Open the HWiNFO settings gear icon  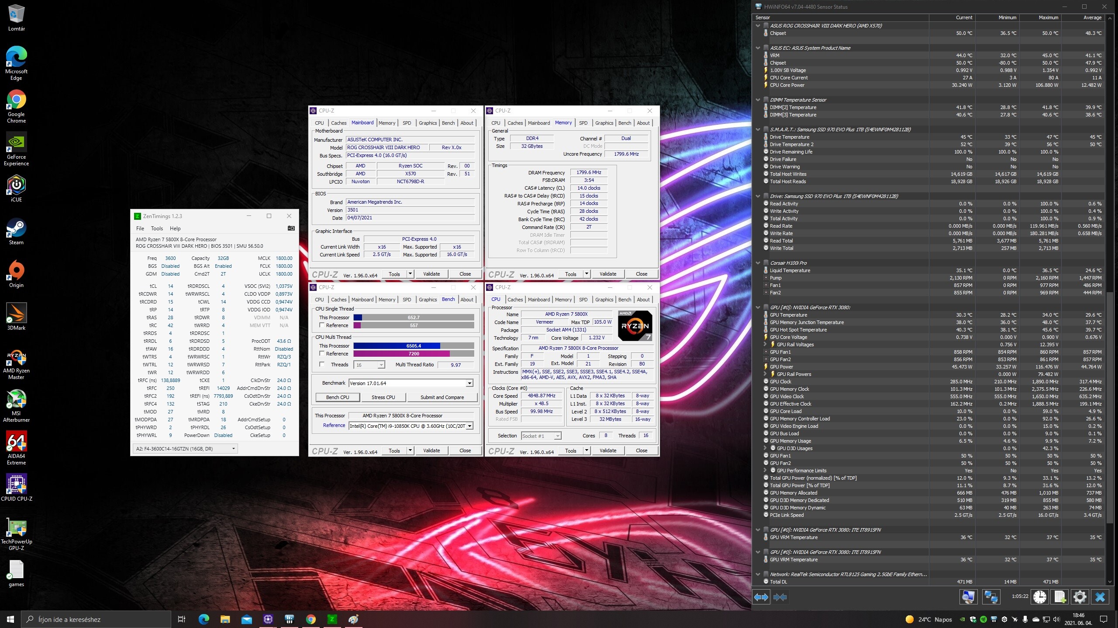(1080, 597)
